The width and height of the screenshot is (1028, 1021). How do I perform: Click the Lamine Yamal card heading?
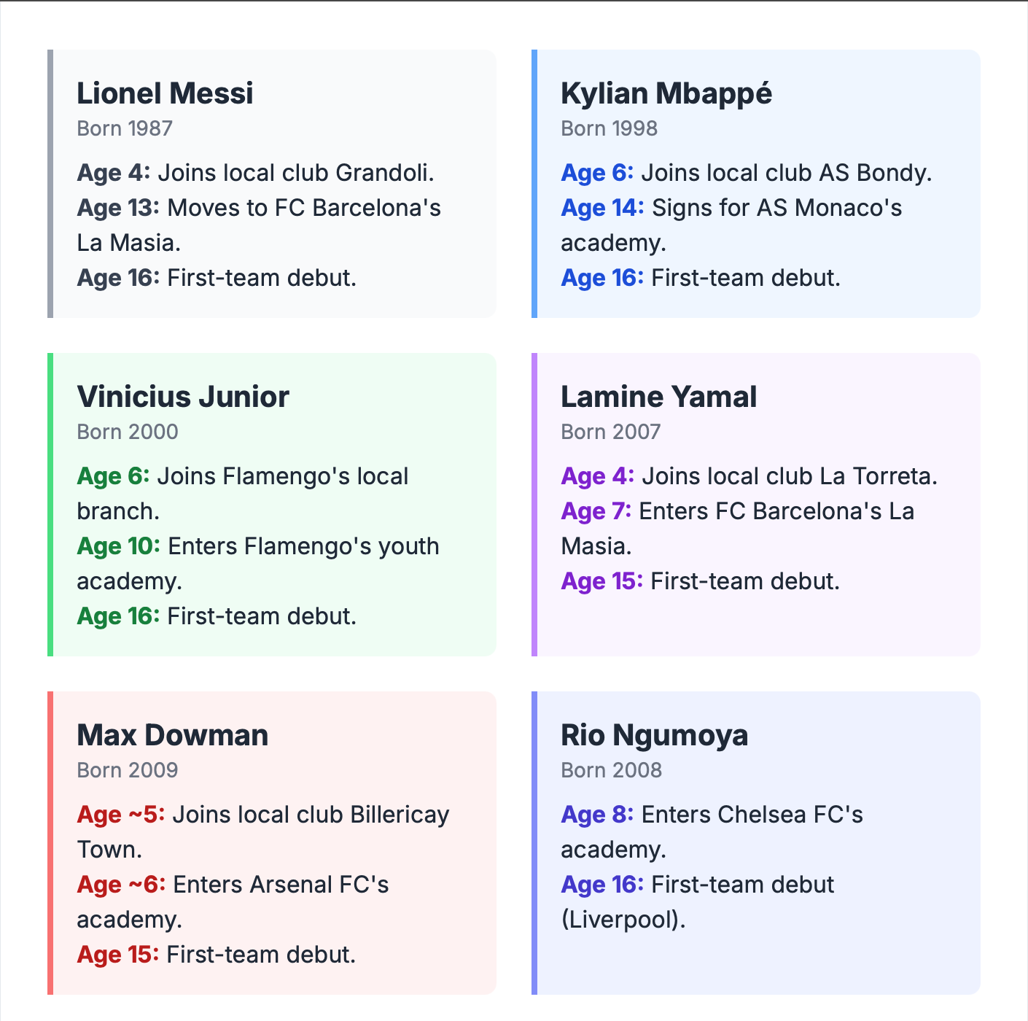[x=658, y=397]
